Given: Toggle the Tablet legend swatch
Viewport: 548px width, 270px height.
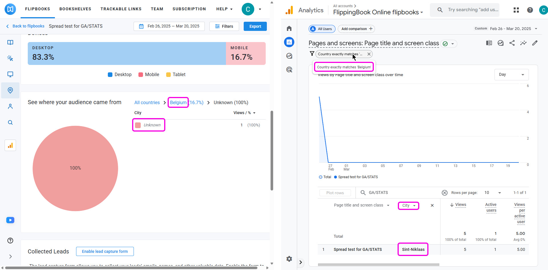Looking at the screenshot, I should (168, 75).
